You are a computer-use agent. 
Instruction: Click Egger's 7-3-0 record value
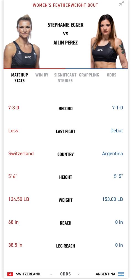[14, 108]
